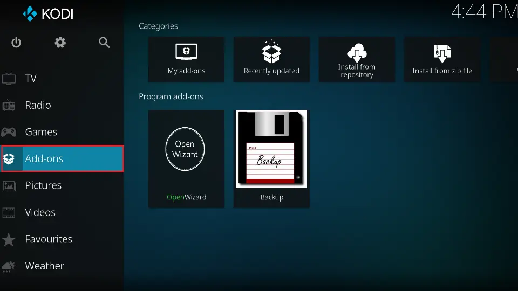Click the 4:44 PM clock
Image resolution: width=518 pixels, height=291 pixels.
[x=485, y=12]
